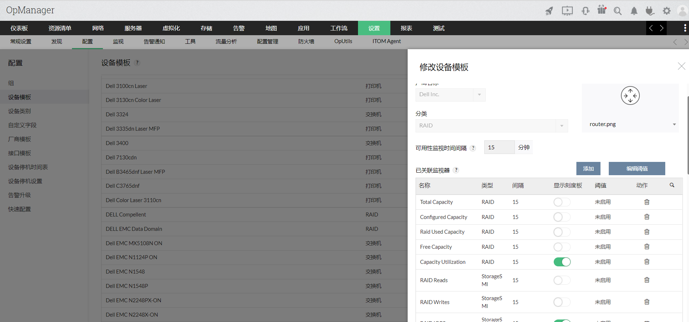This screenshot has height=322, width=689.
Task: Click the rocket quick-start icon
Action: (x=549, y=11)
